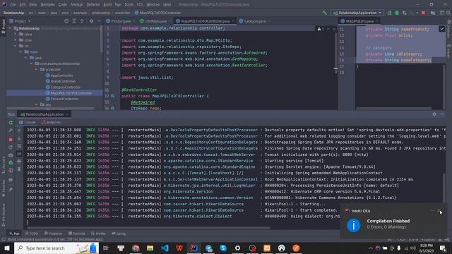Image resolution: width=452 pixels, height=254 pixels.
Task: Collapse the controller package
Action: point(36,69)
